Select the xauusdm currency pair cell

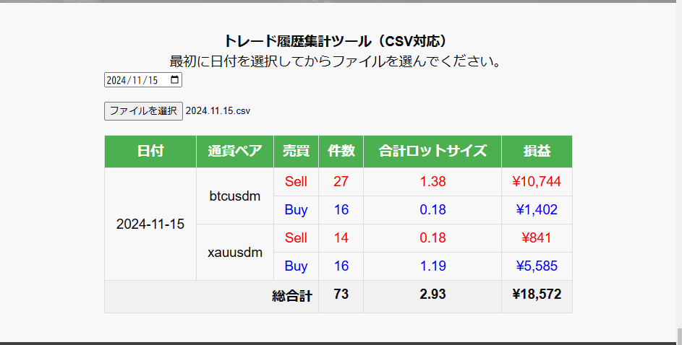pos(234,252)
